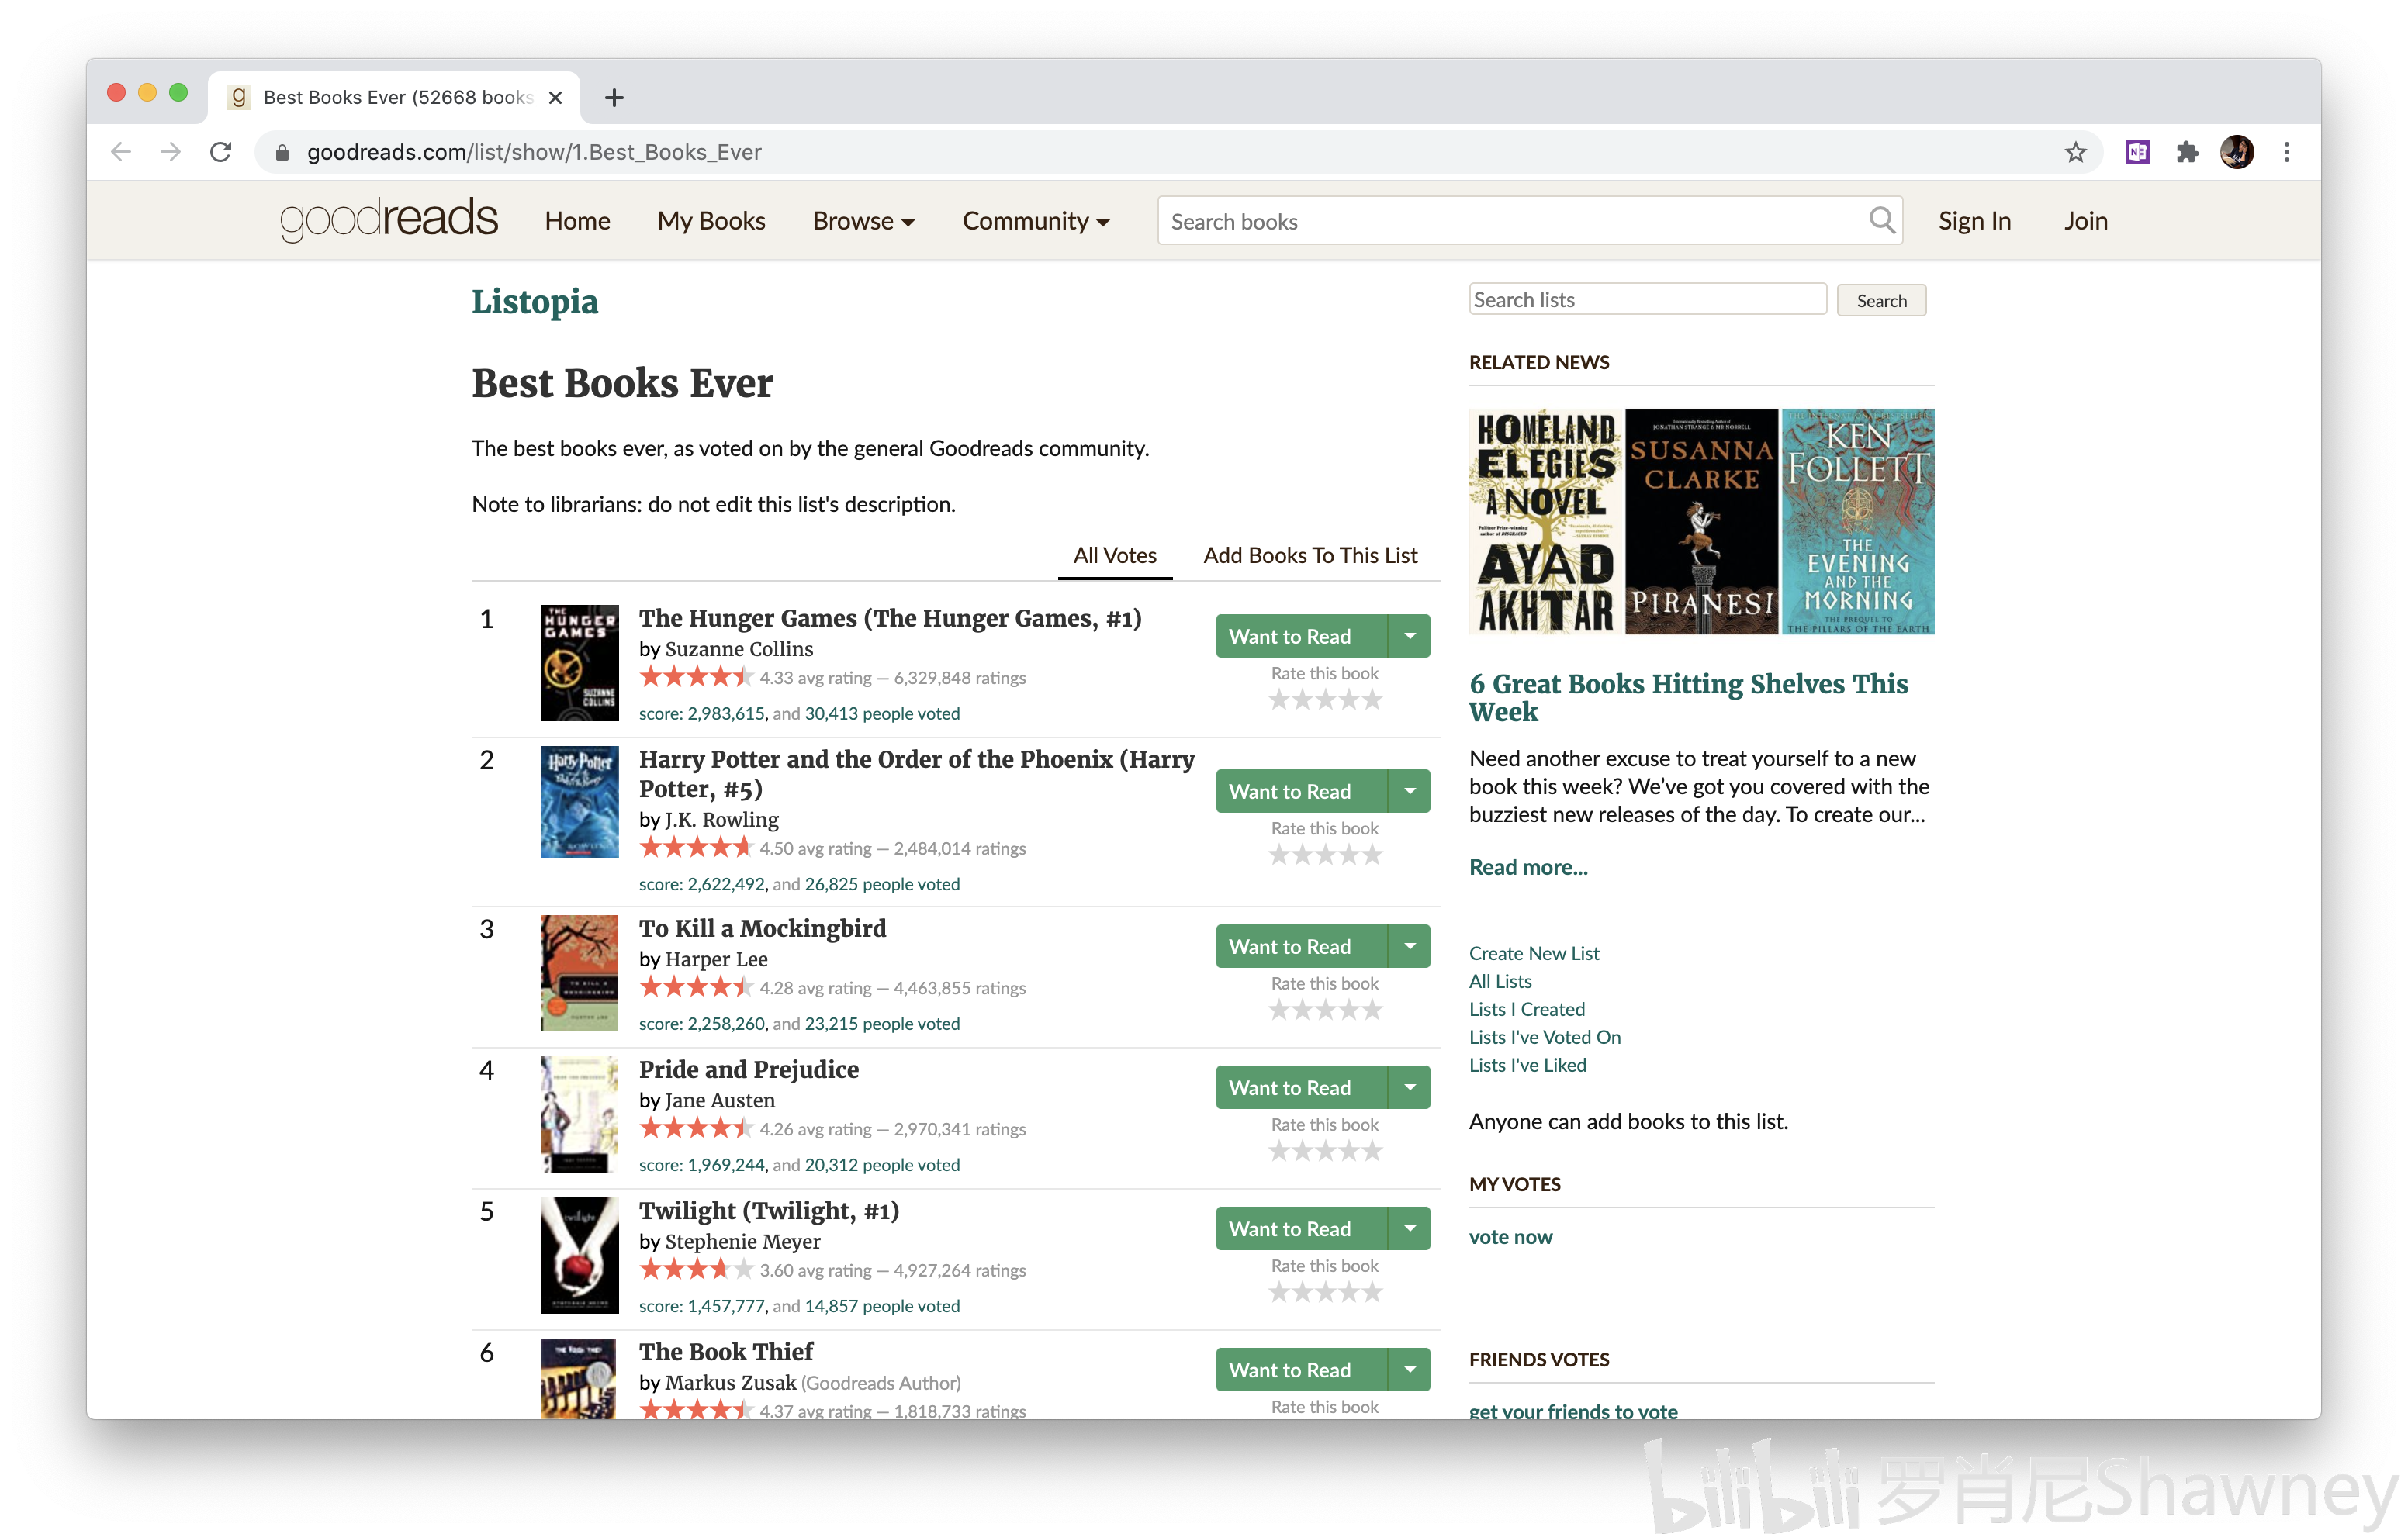Switch to the All Votes tab
Image resolution: width=2408 pixels, height=1534 pixels.
click(1115, 555)
